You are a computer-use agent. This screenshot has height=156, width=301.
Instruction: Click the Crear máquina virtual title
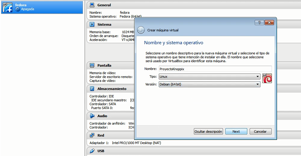(x=163, y=30)
